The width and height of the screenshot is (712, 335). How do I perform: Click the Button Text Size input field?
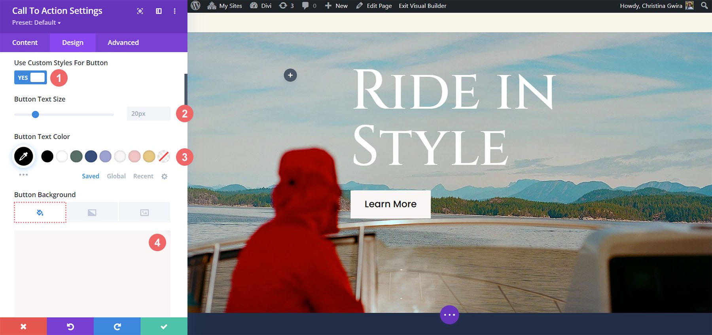point(148,114)
